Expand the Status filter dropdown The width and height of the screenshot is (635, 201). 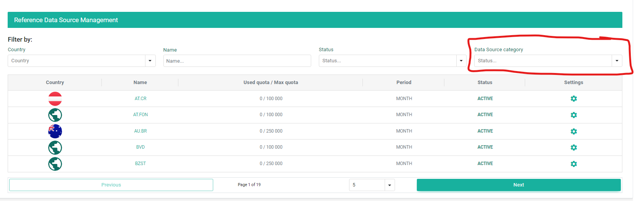point(461,61)
